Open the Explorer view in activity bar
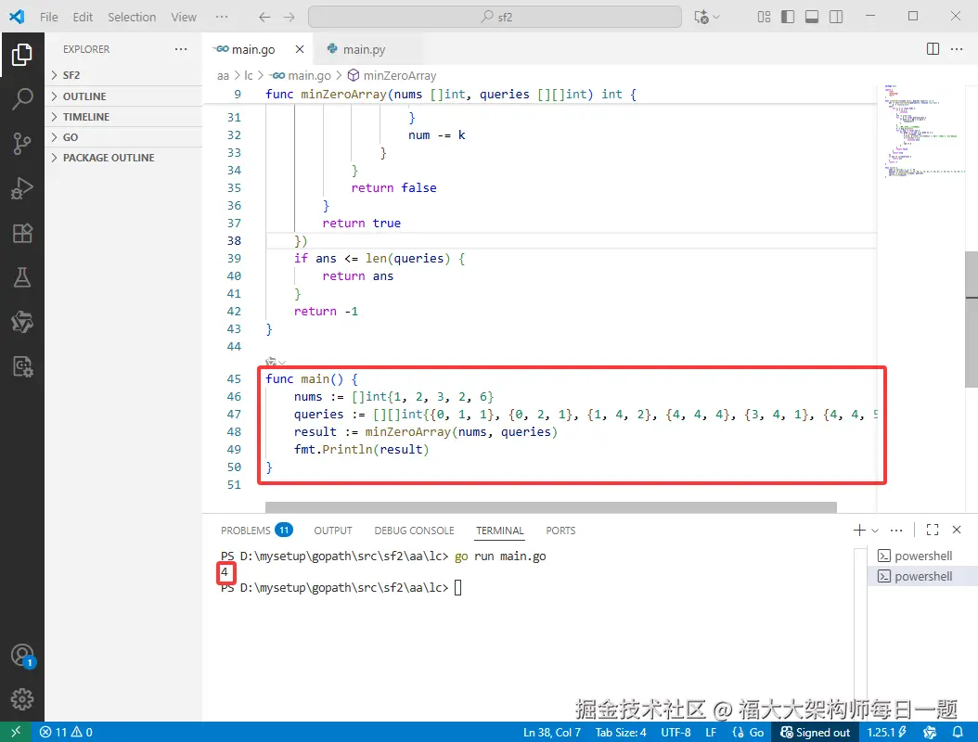The width and height of the screenshot is (978, 742). tap(22, 55)
